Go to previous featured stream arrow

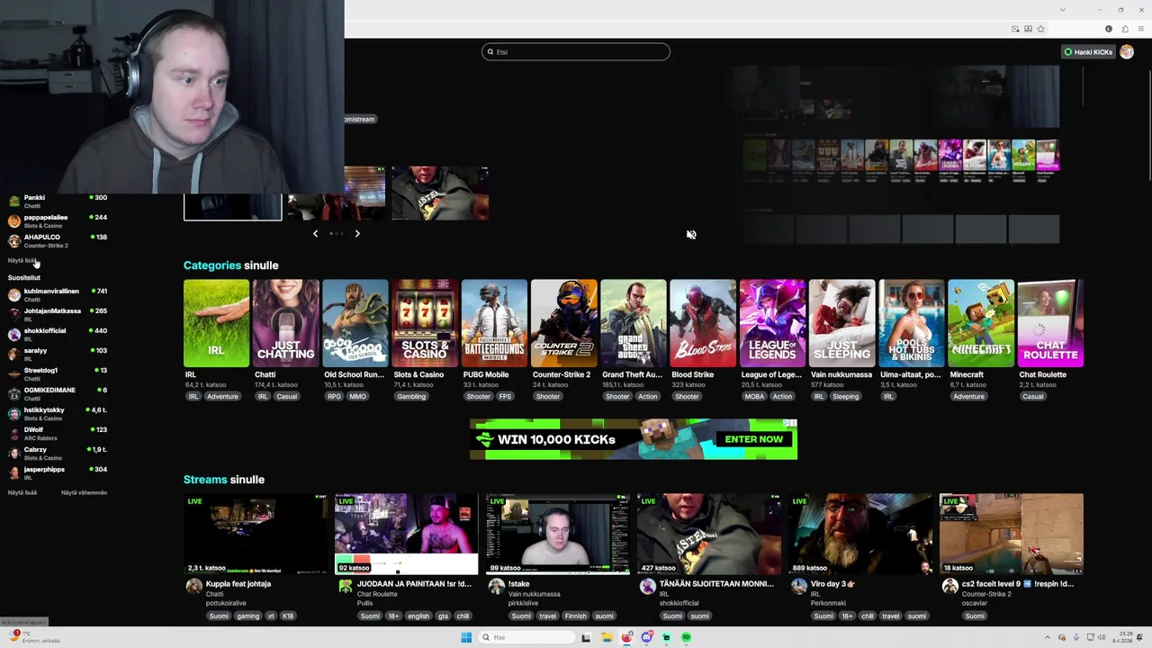pyautogui.click(x=315, y=233)
